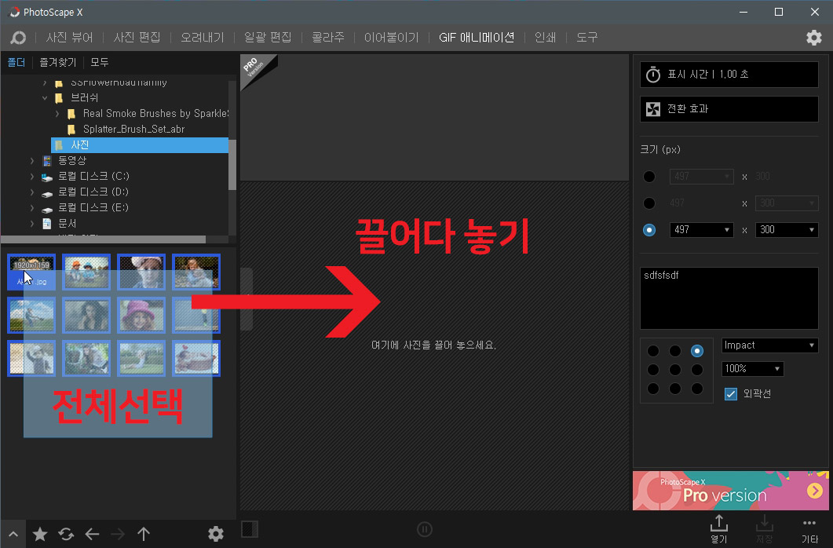
Task: Open the 인쇄 print tab
Action: [x=545, y=37]
